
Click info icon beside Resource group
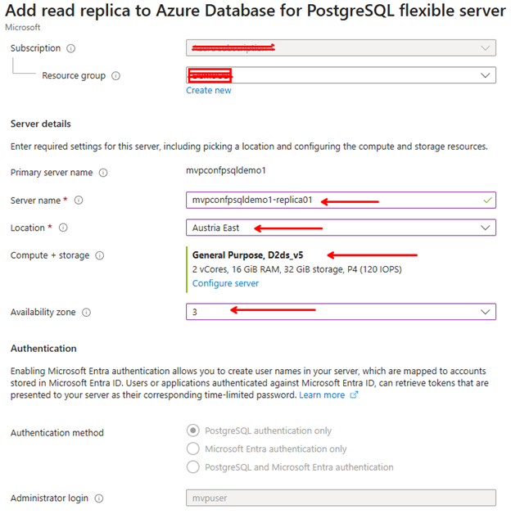pos(115,76)
